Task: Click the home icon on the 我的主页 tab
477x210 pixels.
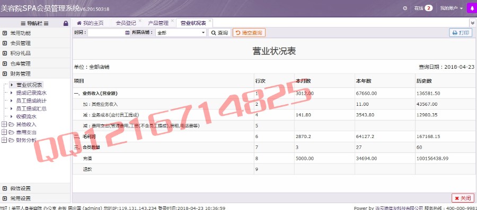Action: (79, 23)
